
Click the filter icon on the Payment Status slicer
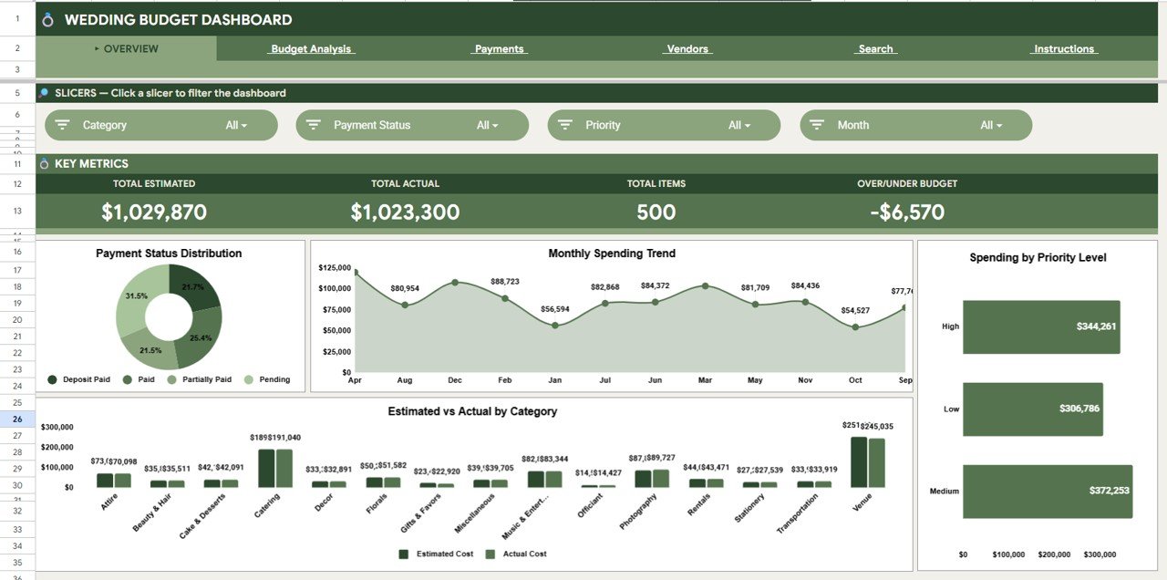click(314, 125)
